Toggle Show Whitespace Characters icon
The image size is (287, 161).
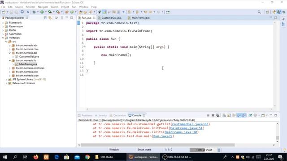pos(124,12)
